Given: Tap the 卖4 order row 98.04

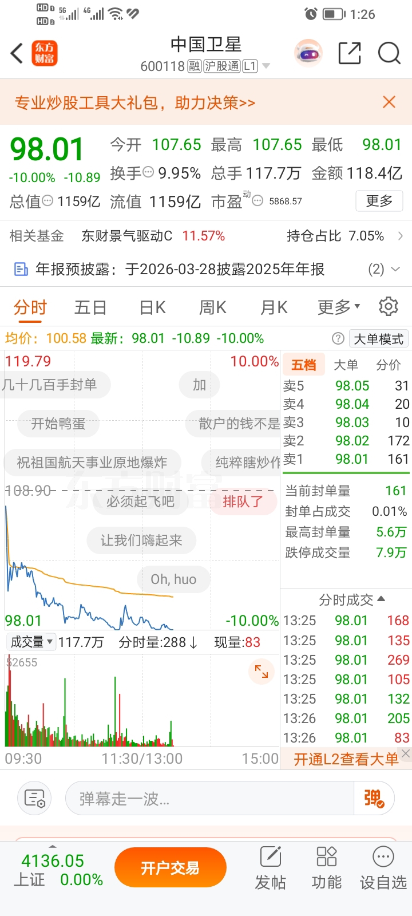Looking at the screenshot, I should pyautogui.click(x=346, y=404).
